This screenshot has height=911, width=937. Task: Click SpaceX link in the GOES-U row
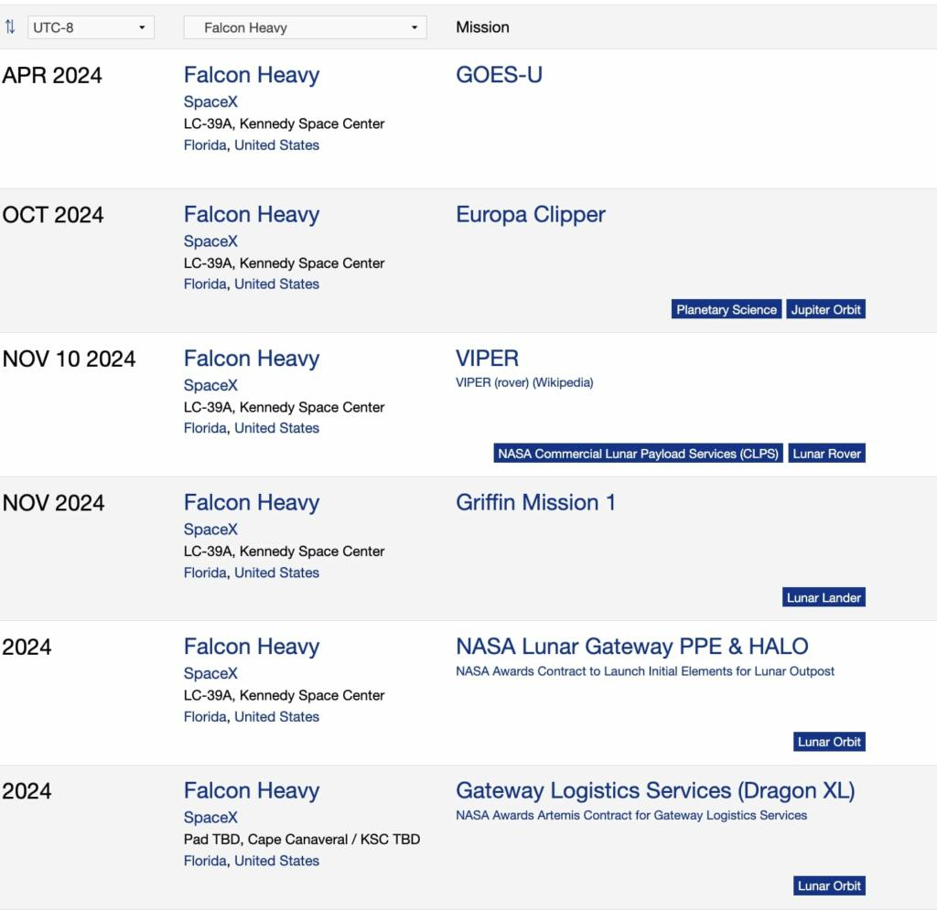[210, 102]
